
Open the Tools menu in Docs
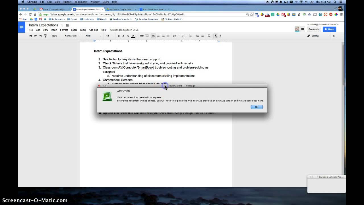74,30
